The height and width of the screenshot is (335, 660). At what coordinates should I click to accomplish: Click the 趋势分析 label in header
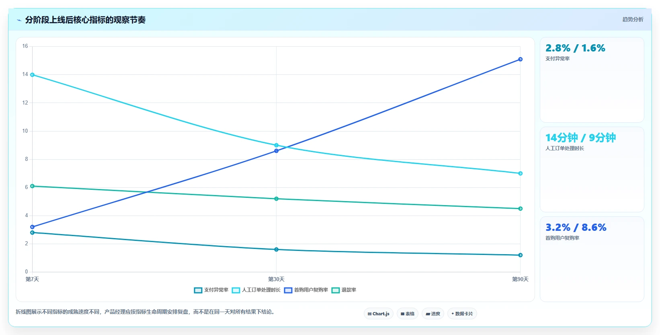tap(633, 19)
